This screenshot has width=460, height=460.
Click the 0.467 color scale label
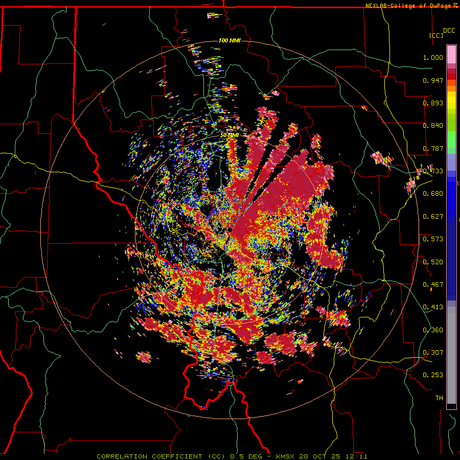[x=433, y=285]
